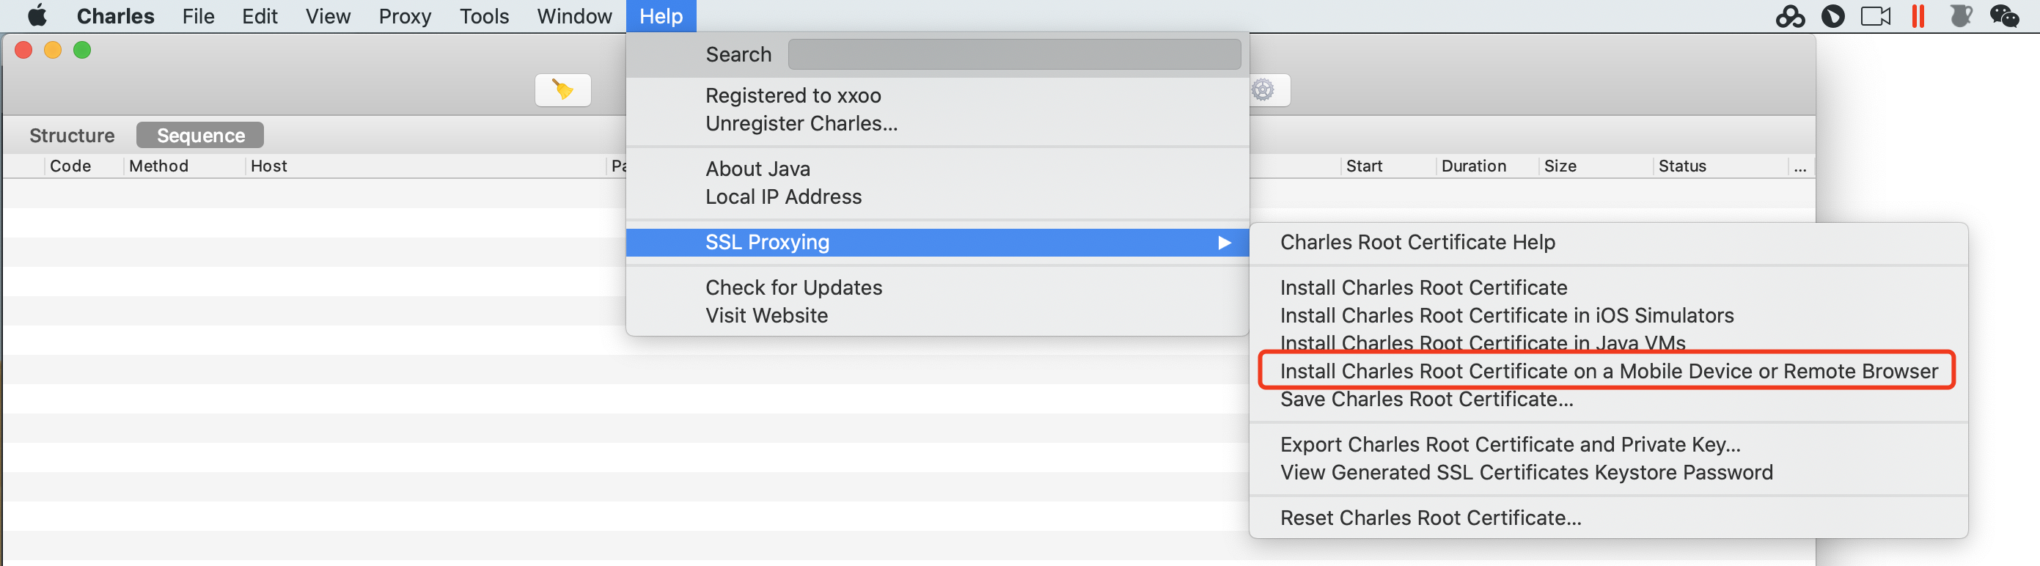Choose Install Charles Root Certificate
Image resolution: width=2040 pixels, height=566 pixels.
click(1608, 287)
